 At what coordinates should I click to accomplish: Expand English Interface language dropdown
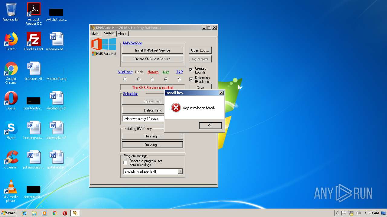click(x=180, y=171)
